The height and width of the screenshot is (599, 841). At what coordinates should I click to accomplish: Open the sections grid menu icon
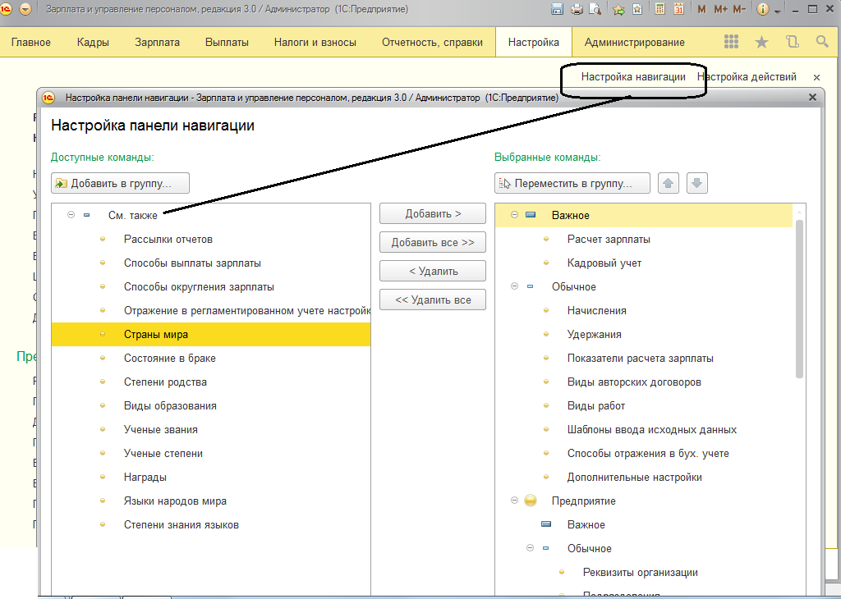[x=731, y=42]
